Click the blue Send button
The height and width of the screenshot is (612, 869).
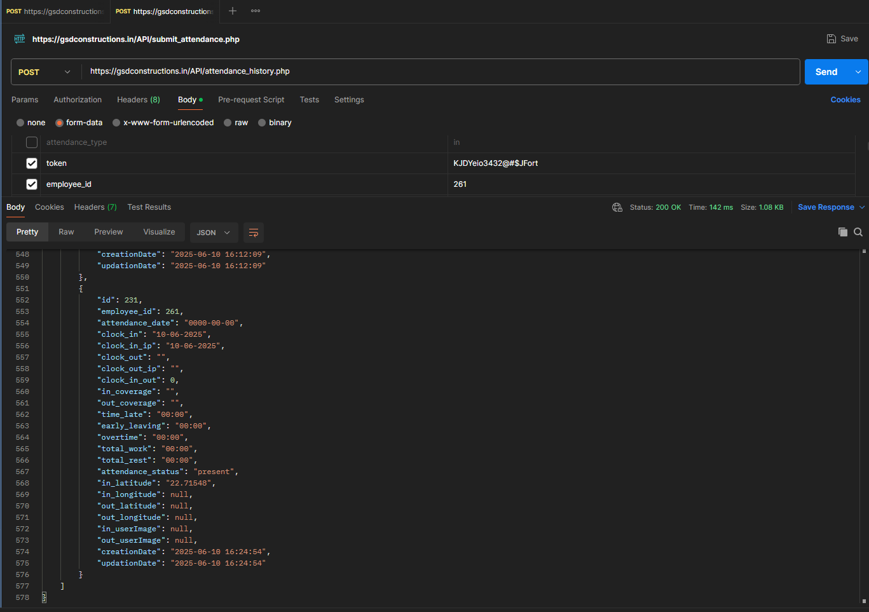coord(826,72)
